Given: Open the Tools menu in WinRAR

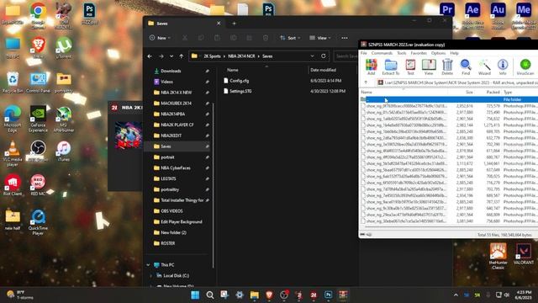Looking at the screenshot, I should click(x=402, y=53).
